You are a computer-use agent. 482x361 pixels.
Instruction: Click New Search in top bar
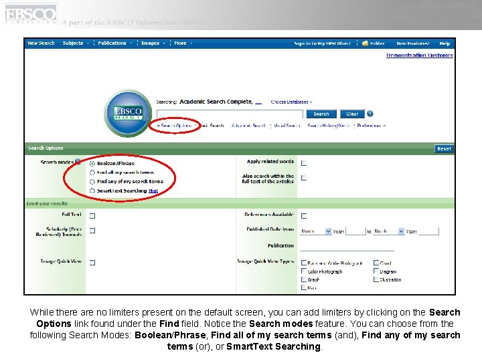point(41,43)
